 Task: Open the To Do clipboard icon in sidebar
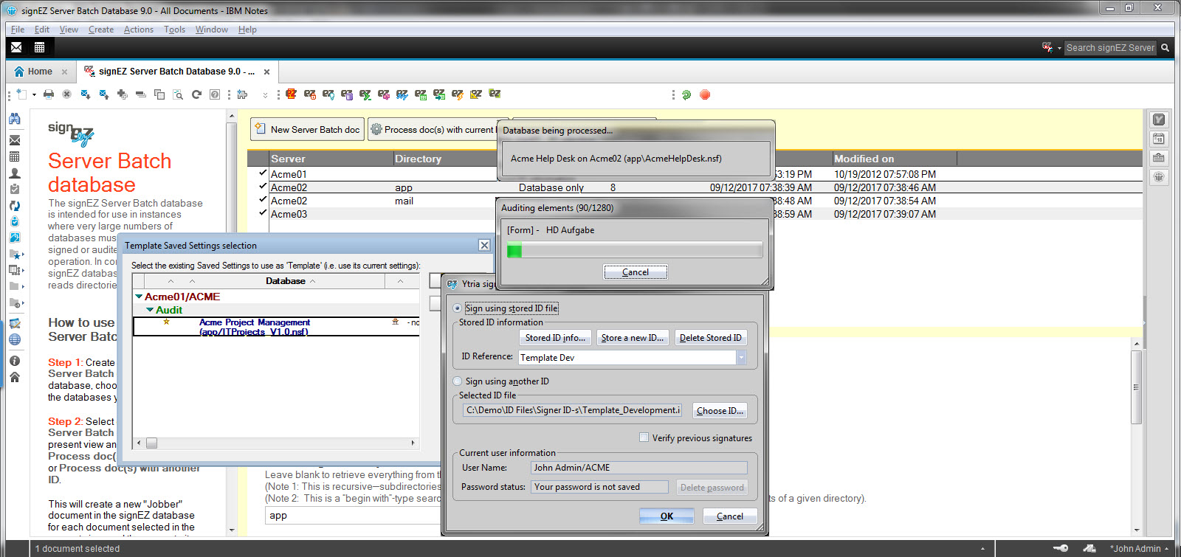pos(14,190)
